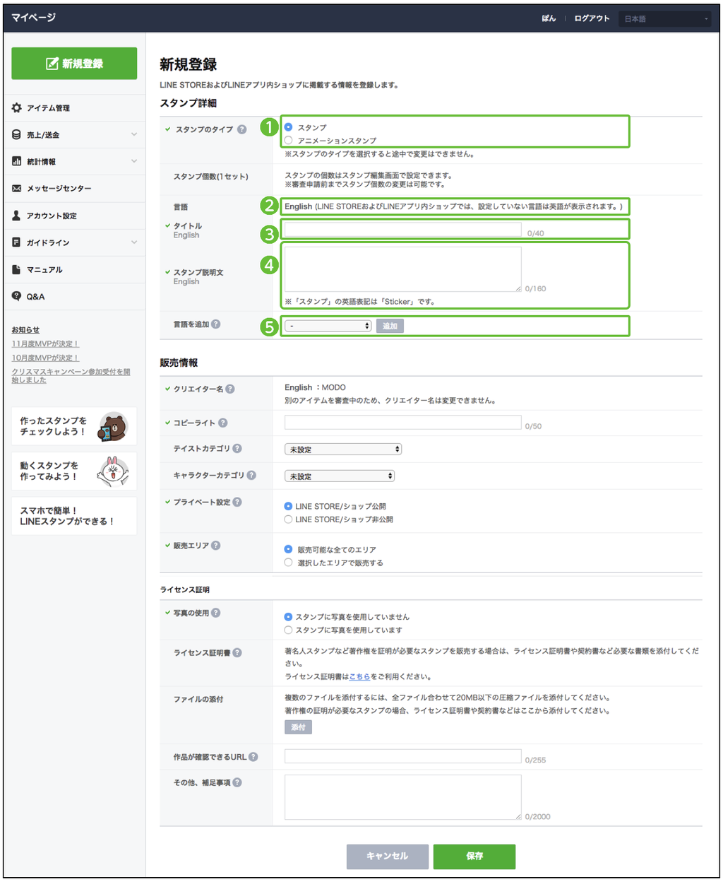Open the テイストカテゴリ dropdown
The height and width of the screenshot is (882, 723).
click(343, 449)
